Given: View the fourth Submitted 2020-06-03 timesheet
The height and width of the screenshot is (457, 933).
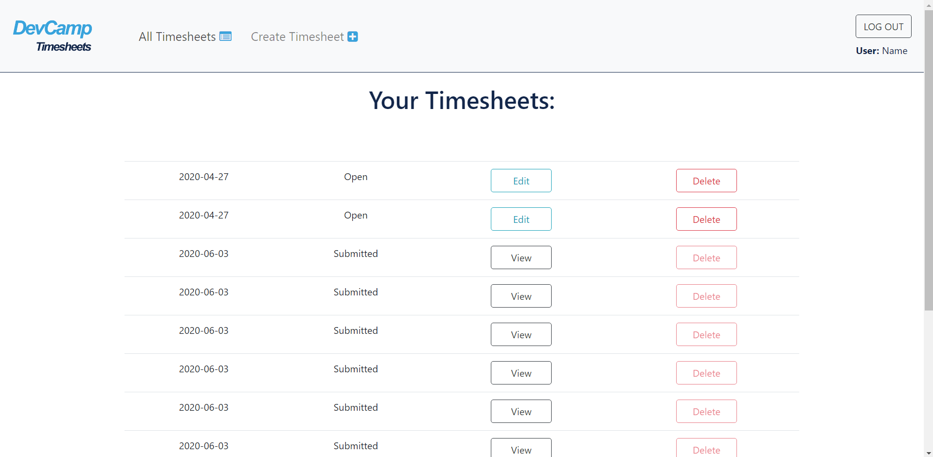Looking at the screenshot, I should point(520,372).
